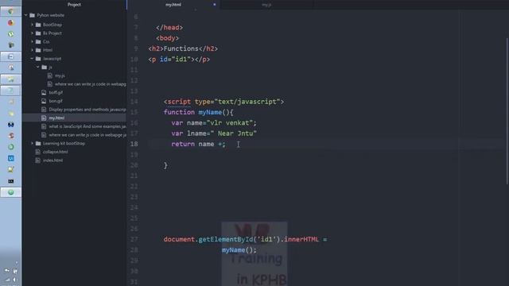Expand the BootStrap folder arrow
Image resolution: width=509 pixels, height=286 pixels.
point(32,25)
